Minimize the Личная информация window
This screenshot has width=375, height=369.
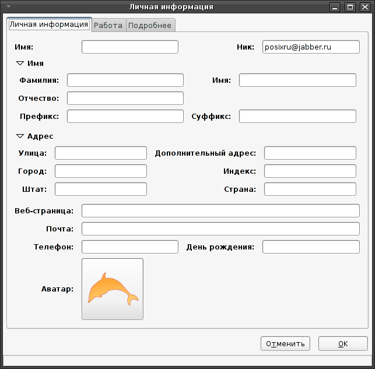[x=335, y=7]
